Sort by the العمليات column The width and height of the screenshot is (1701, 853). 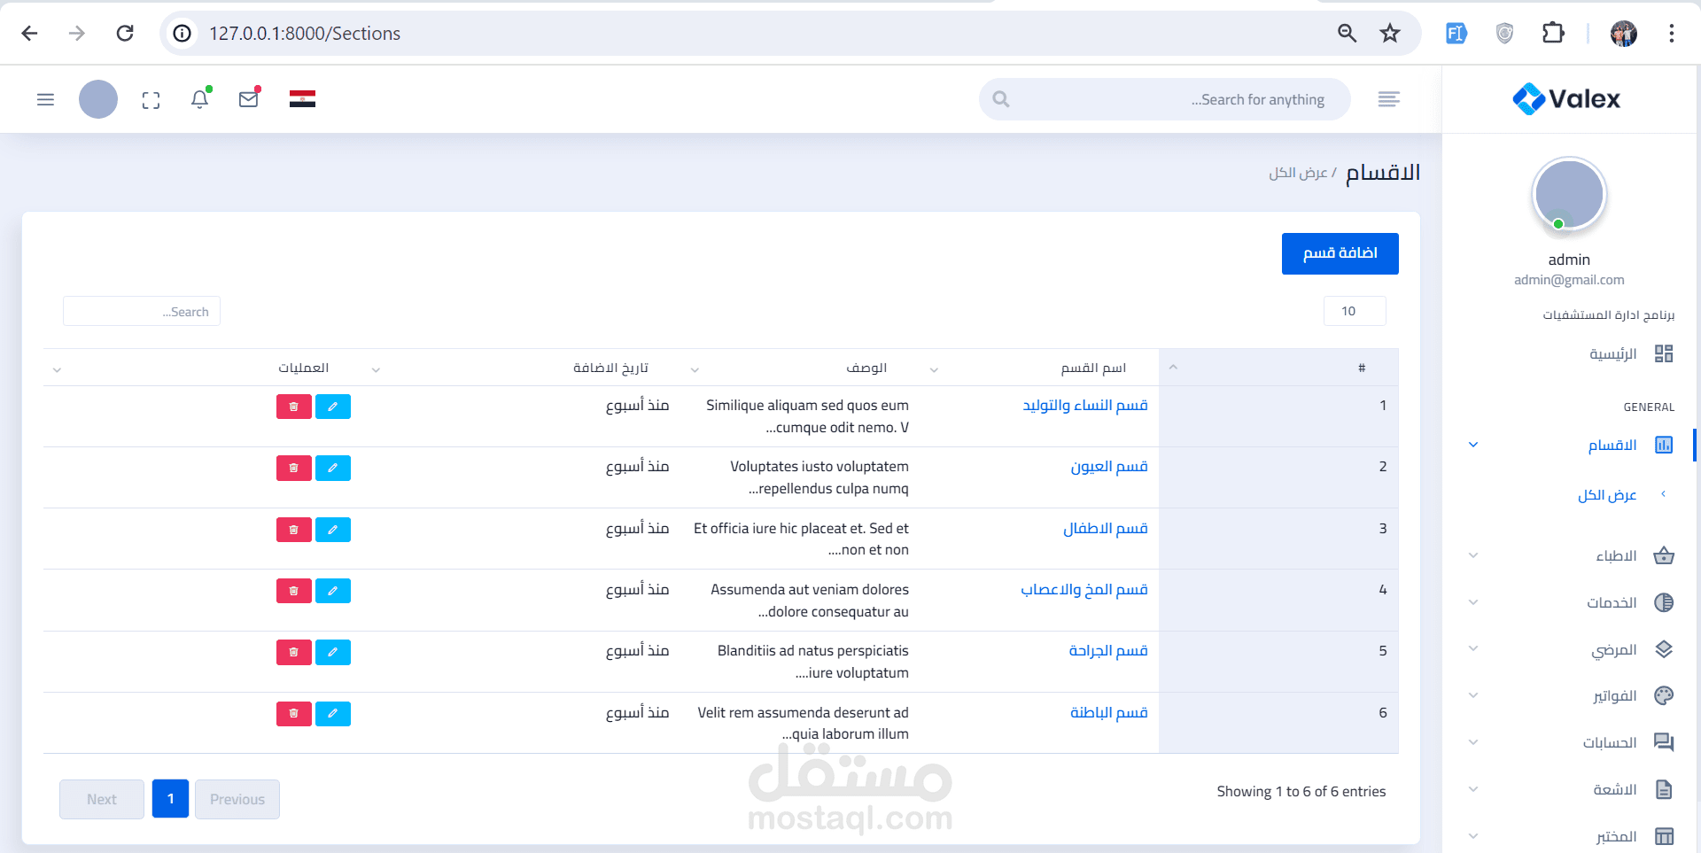pyautogui.click(x=202, y=368)
